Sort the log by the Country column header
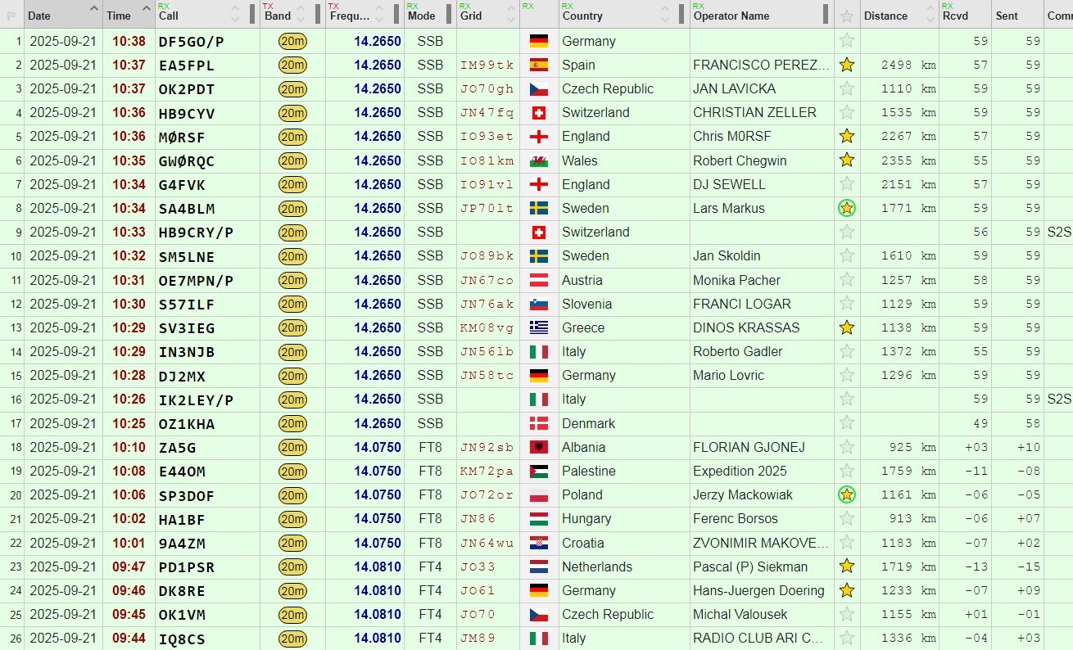Screen dimensions: 1073x650 582,16
